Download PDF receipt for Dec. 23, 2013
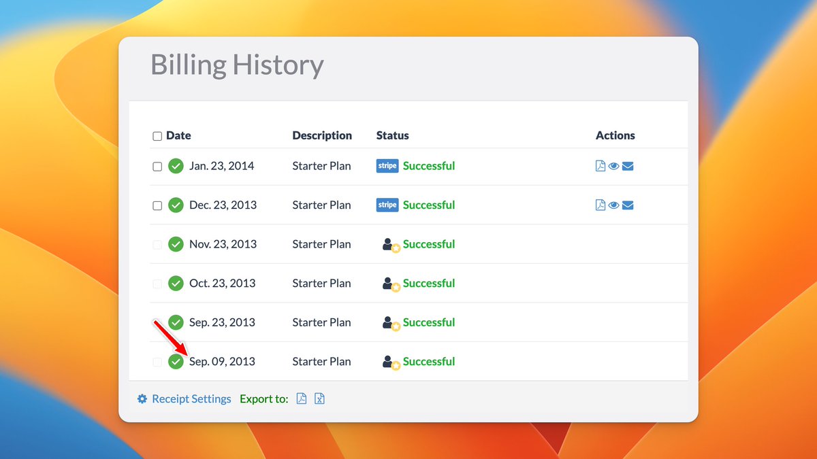This screenshot has height=459, width=817. [x=600, y=205]
